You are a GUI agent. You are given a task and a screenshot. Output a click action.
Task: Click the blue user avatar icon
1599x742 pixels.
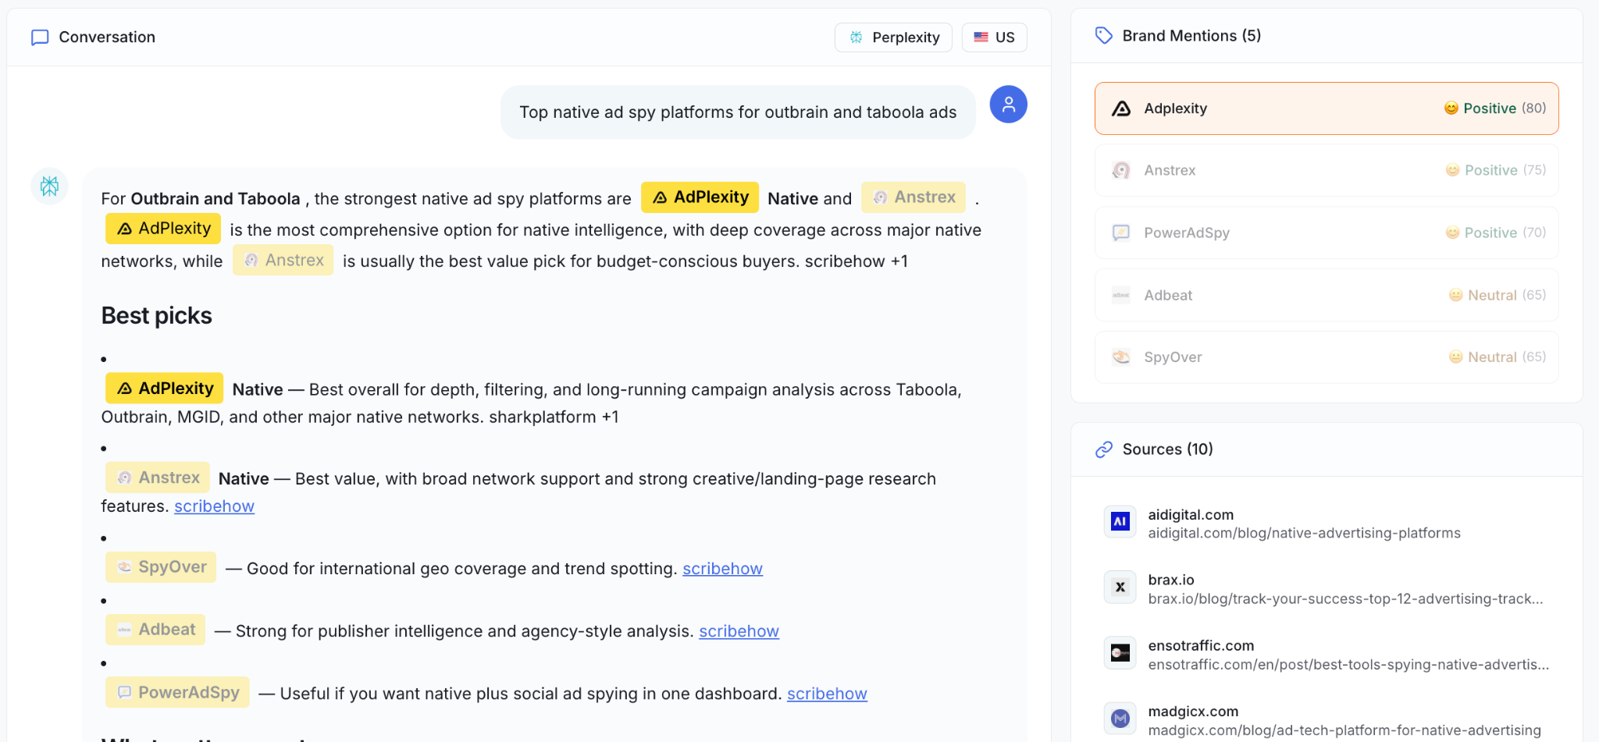click(x=1009, y=105)
